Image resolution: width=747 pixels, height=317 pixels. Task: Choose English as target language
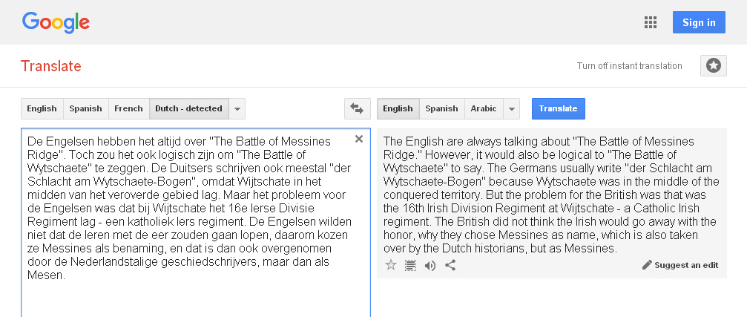point(398,108)
